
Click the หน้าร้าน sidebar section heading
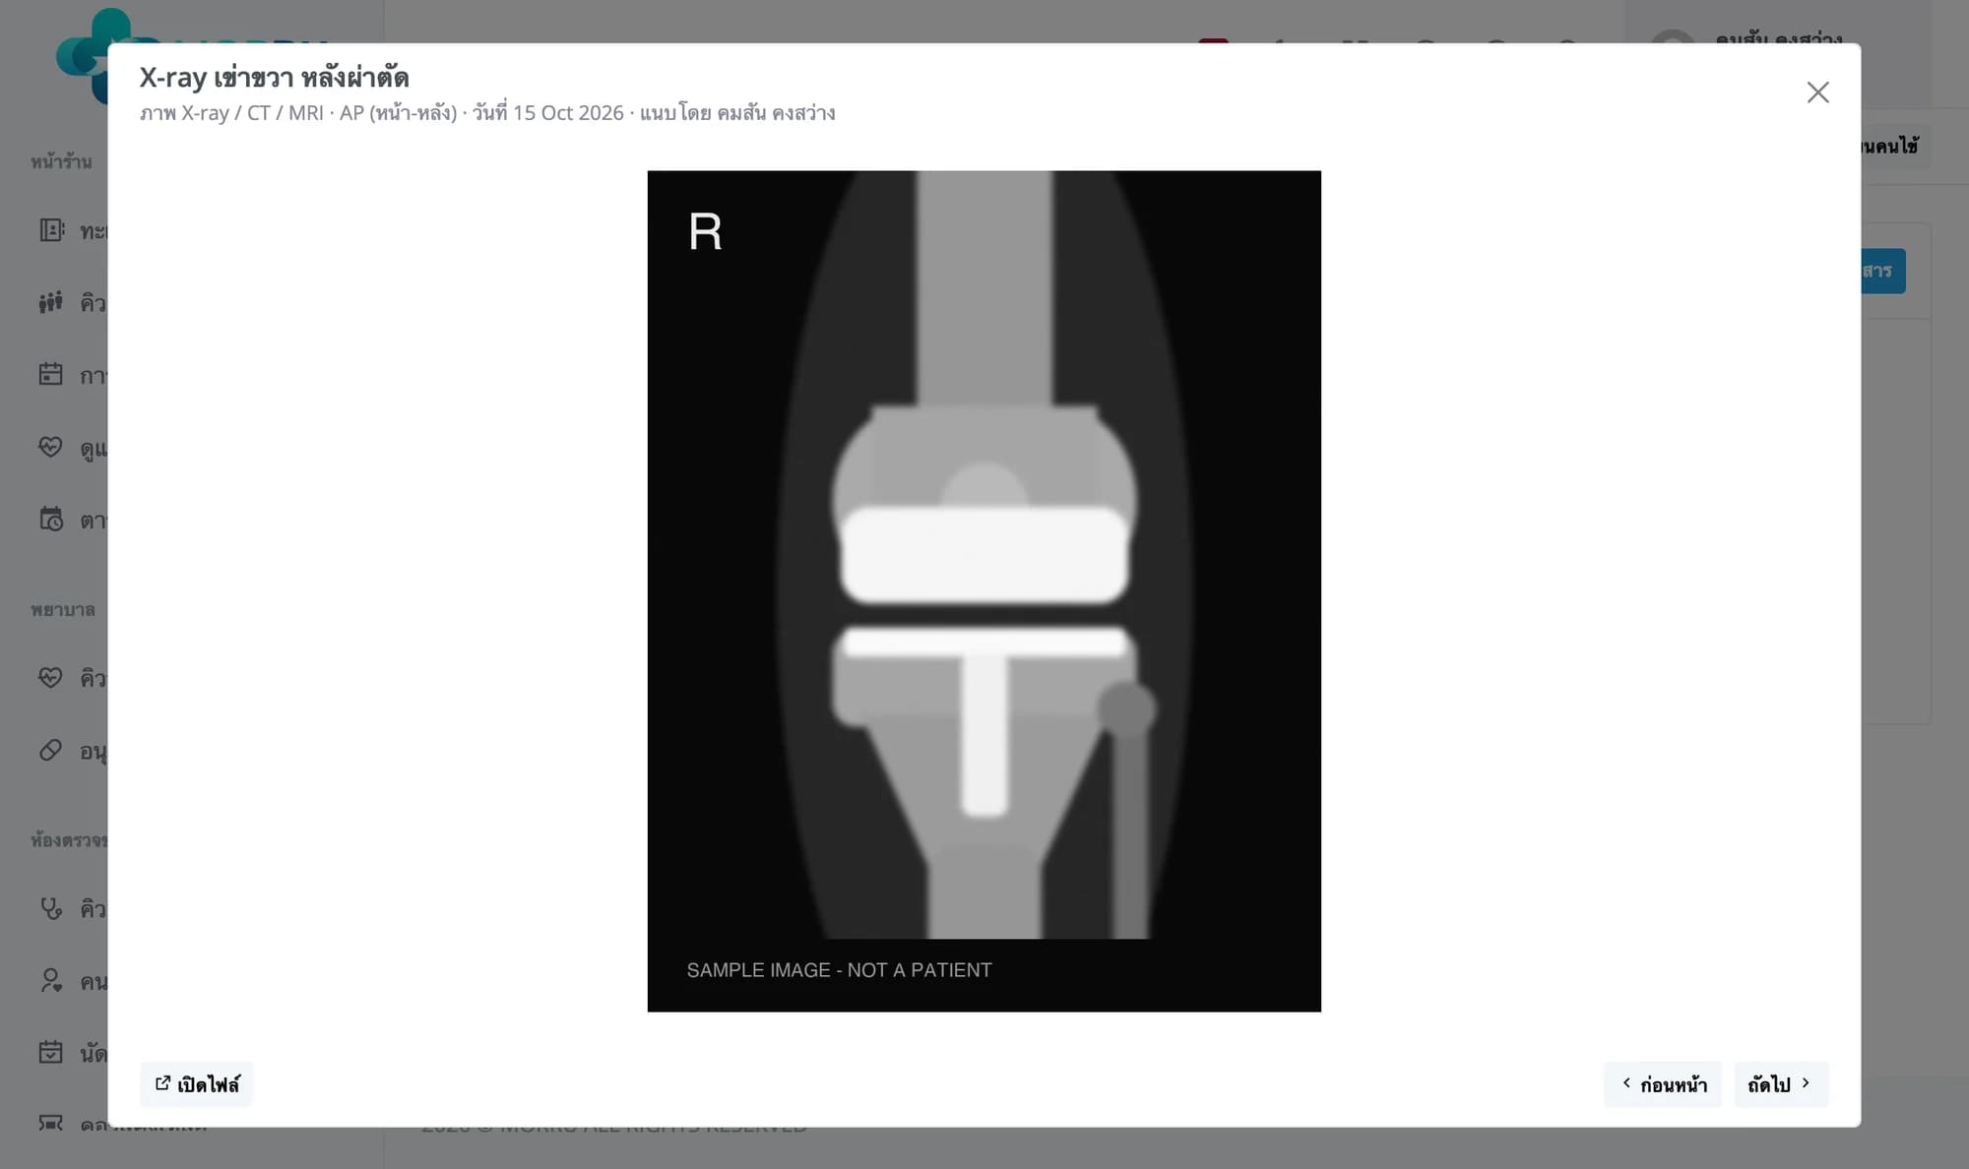[61, 161]
